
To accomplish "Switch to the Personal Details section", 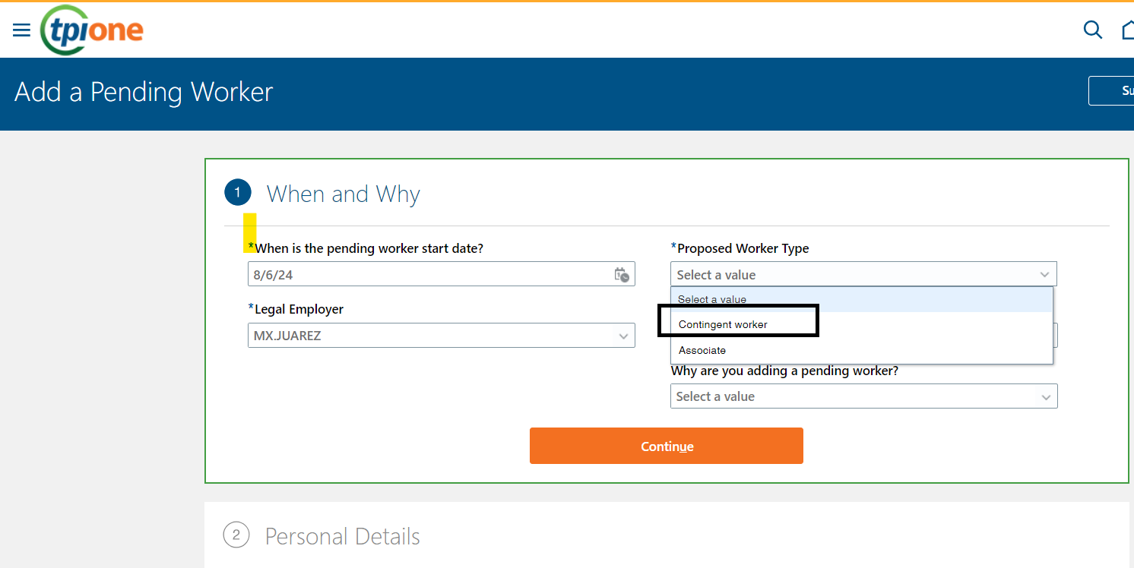I will tap(342, 536).
